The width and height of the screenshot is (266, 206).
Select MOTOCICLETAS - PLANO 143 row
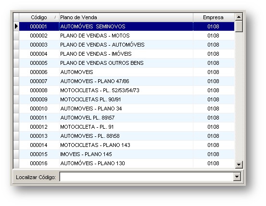[127, 145]
